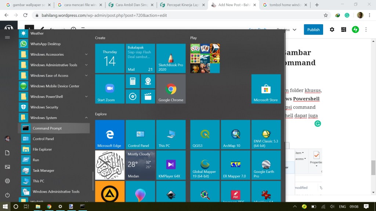Click the Windows Start button on taskbar
Screen dimensions: 376x211
pos(5,207)
